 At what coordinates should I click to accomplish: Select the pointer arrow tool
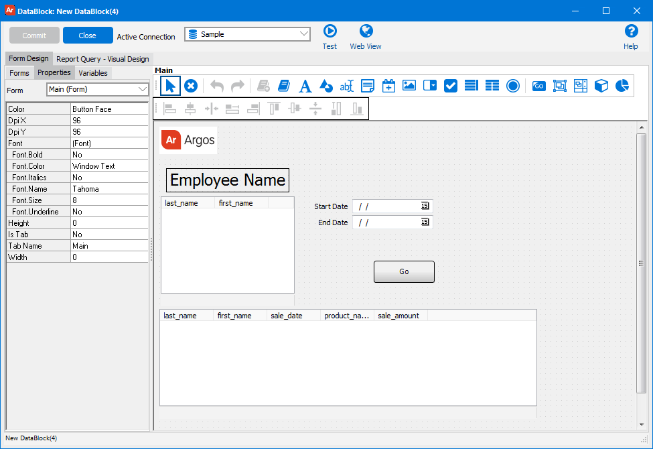[x=170, y=86]
